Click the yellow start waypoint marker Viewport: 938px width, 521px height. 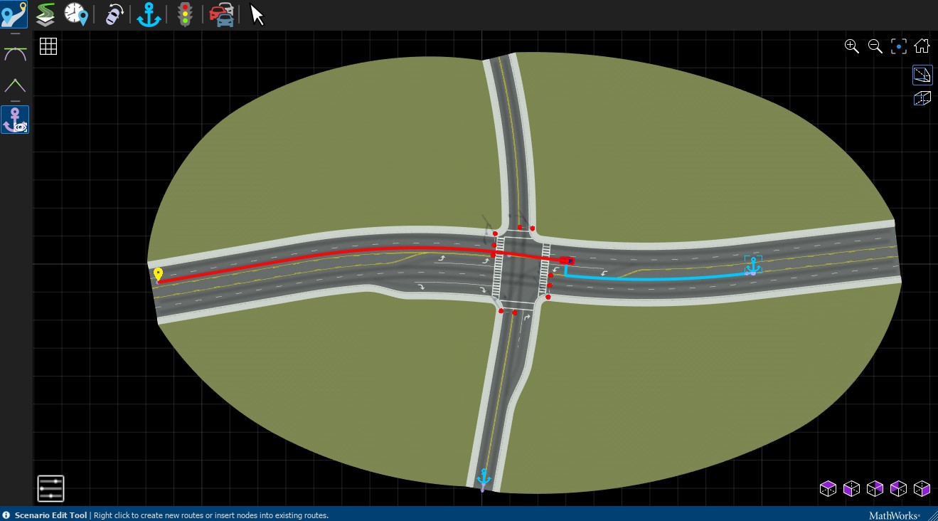coord(158,274)
